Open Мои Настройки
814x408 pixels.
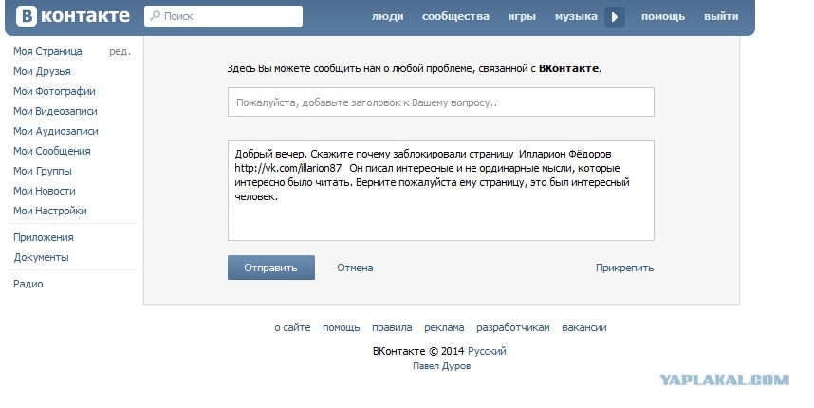click(50, 211)
